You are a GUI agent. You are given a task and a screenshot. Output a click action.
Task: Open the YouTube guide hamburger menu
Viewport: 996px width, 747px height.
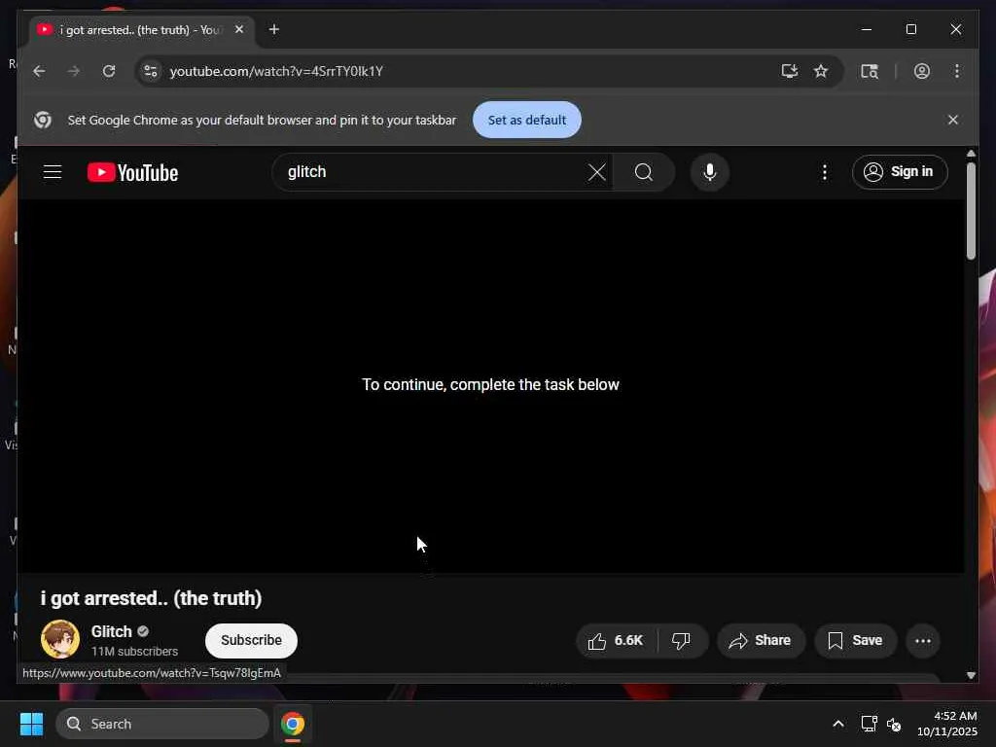click(53, 172)
